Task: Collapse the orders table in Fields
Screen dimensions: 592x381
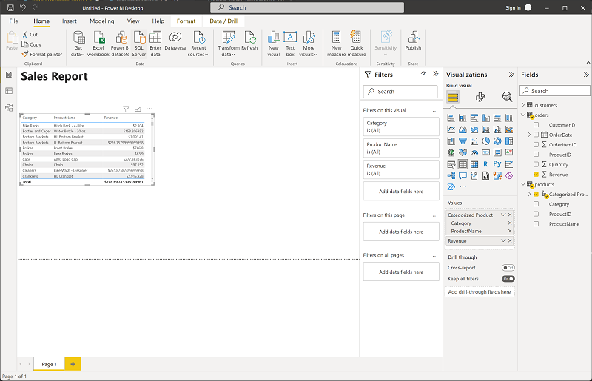Action: point(523,115)
